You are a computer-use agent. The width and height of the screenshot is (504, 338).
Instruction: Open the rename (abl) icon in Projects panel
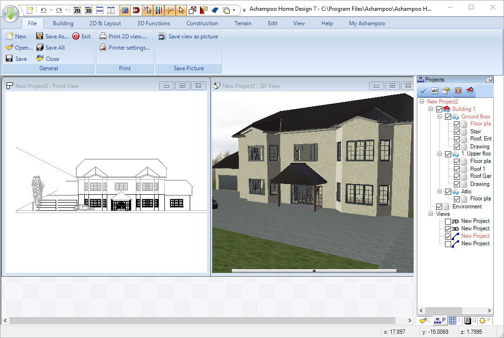click(434, 91)
